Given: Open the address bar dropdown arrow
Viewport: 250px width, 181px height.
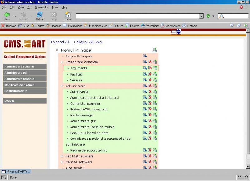Looking at the screenshot, I should click(x=201, y=16).
